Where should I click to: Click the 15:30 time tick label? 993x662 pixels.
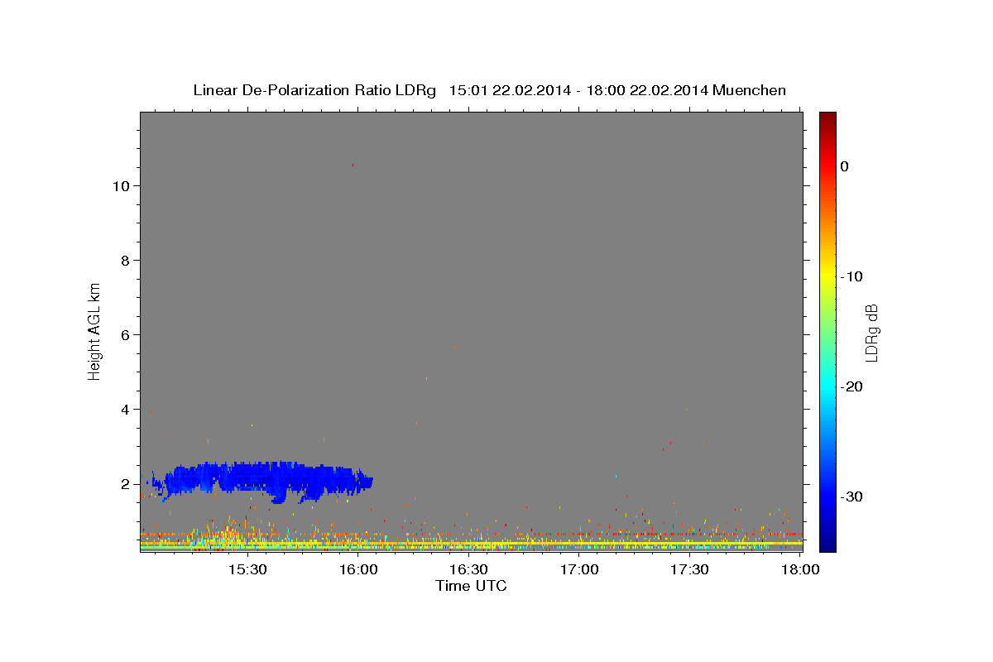point(247,569)
